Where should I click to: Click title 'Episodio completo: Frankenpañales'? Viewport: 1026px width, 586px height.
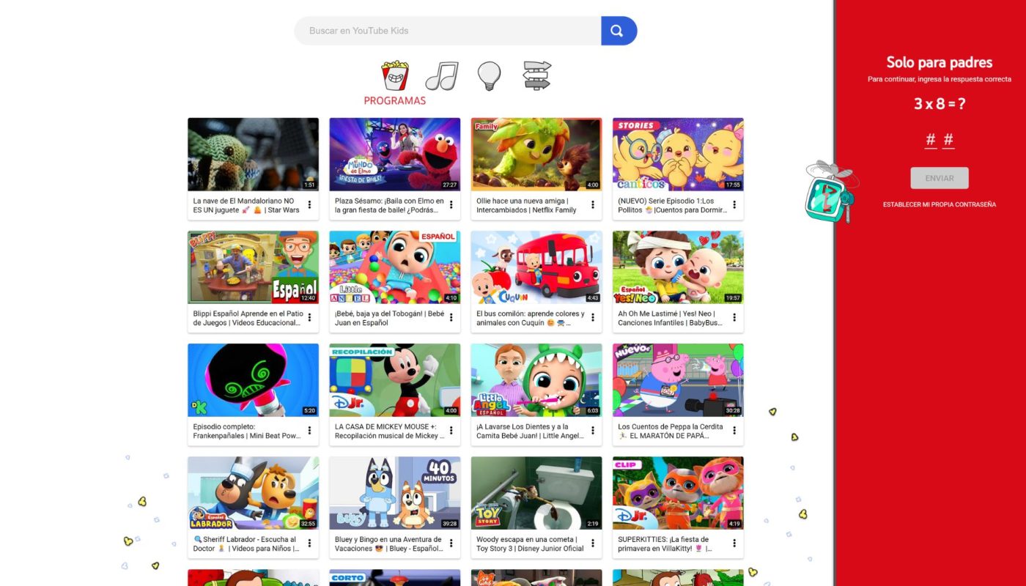click(x=246, y=431)
